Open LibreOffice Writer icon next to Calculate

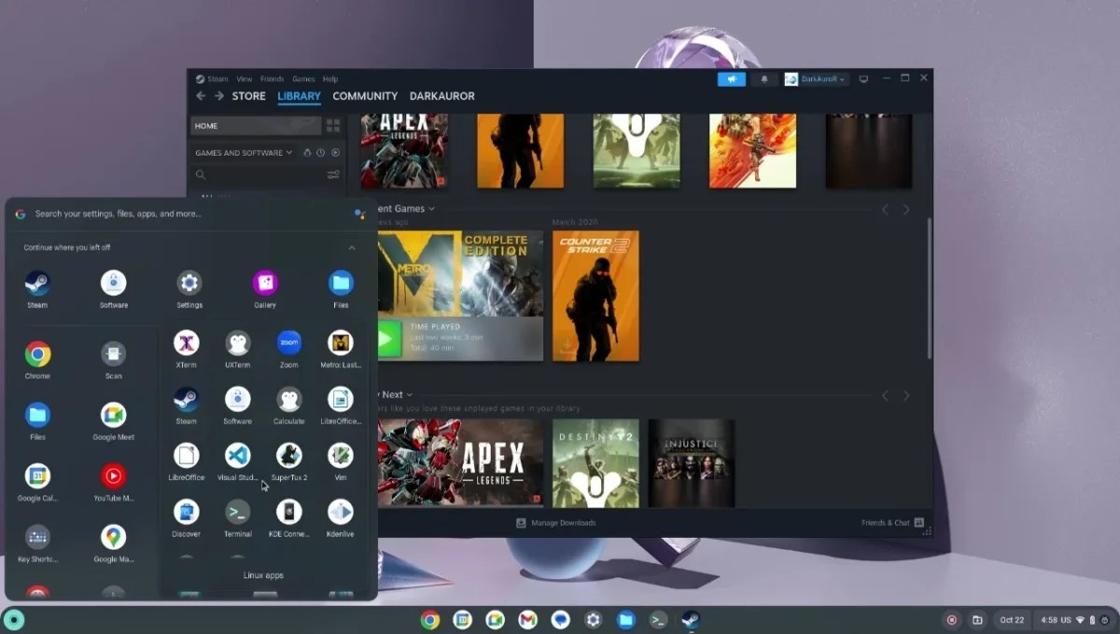tap(341, 399)
